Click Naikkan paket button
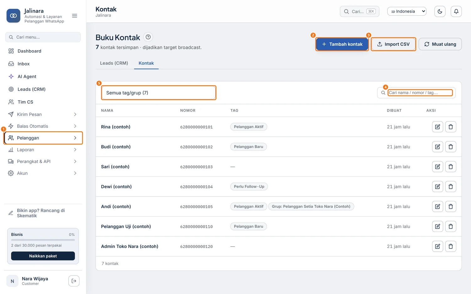 pyautogui.click(x=43, y=256)
